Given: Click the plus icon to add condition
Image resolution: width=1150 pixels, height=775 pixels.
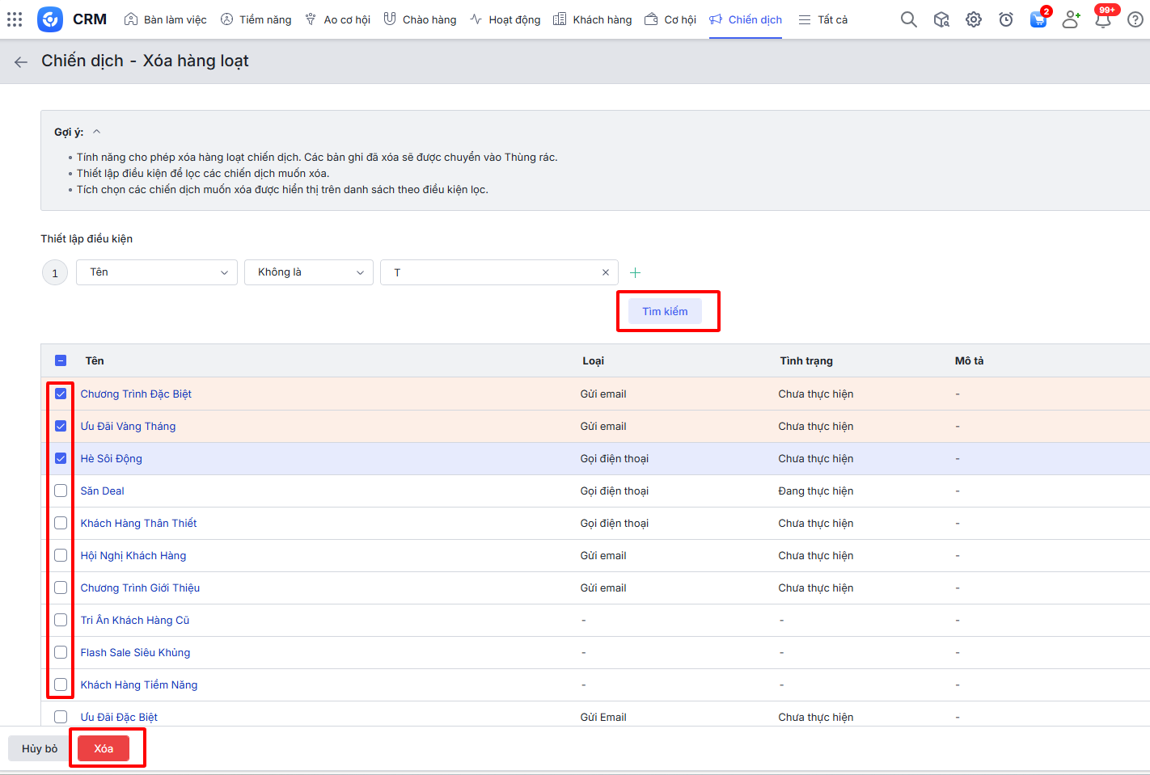Looking at the screenshot, I should click(x=635, y=273).
